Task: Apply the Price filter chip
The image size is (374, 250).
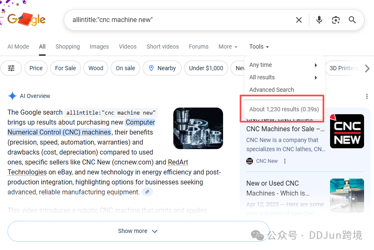Action: pos(36,68)
